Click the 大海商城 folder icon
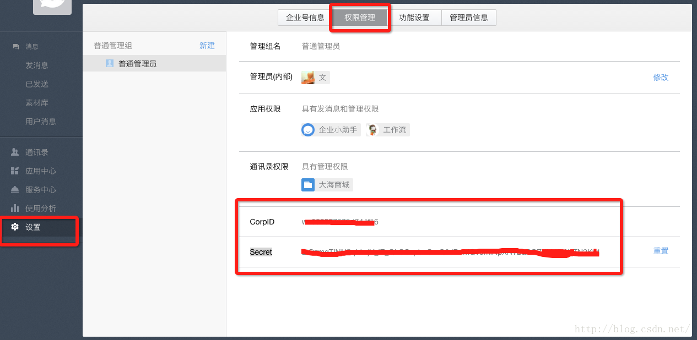This screenshot has width=697, height=340. pos(308,185)
